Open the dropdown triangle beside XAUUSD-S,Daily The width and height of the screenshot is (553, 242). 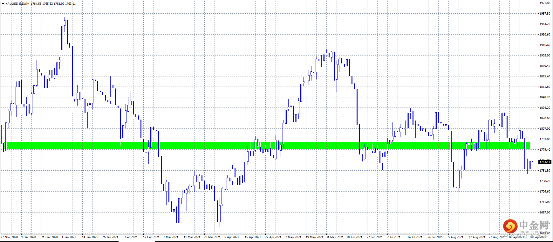click(3, 4)
